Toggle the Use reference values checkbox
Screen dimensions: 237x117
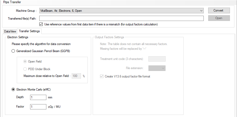tap(41, 24)
